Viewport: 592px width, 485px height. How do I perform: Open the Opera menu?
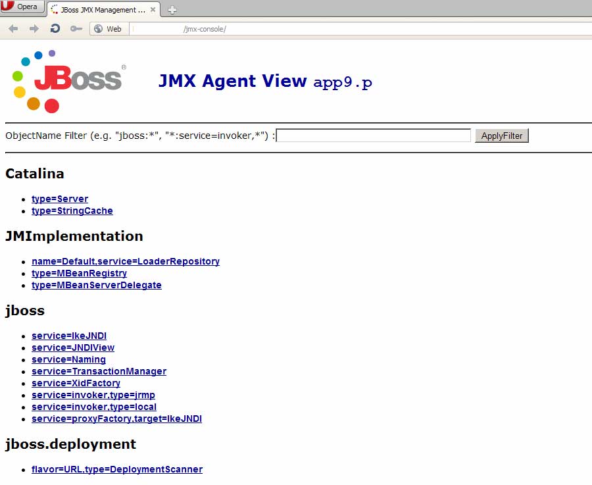tap(22, 7)
